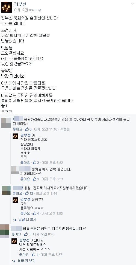Image resolution: width=136 pixels, height=265 pixels.
Task: Like 김부선's reply posted at 오후 6:52
Action: click(25, 163)
